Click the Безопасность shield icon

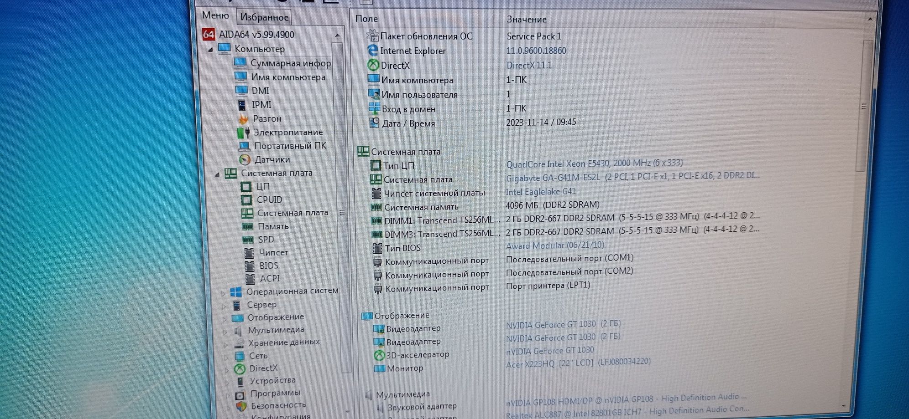[241, 406]
